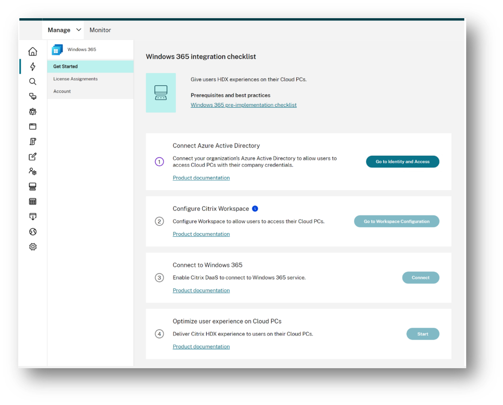Open the Settings gear icon in sidebar
This screenshot has height=405, width=503.
pyautogui.click(x=33, y=247)
